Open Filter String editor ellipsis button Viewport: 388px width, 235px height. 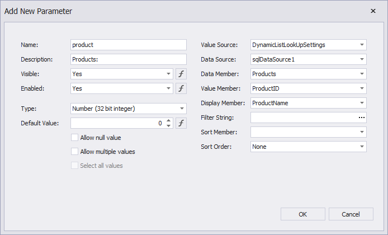click(x=362, y=117)
